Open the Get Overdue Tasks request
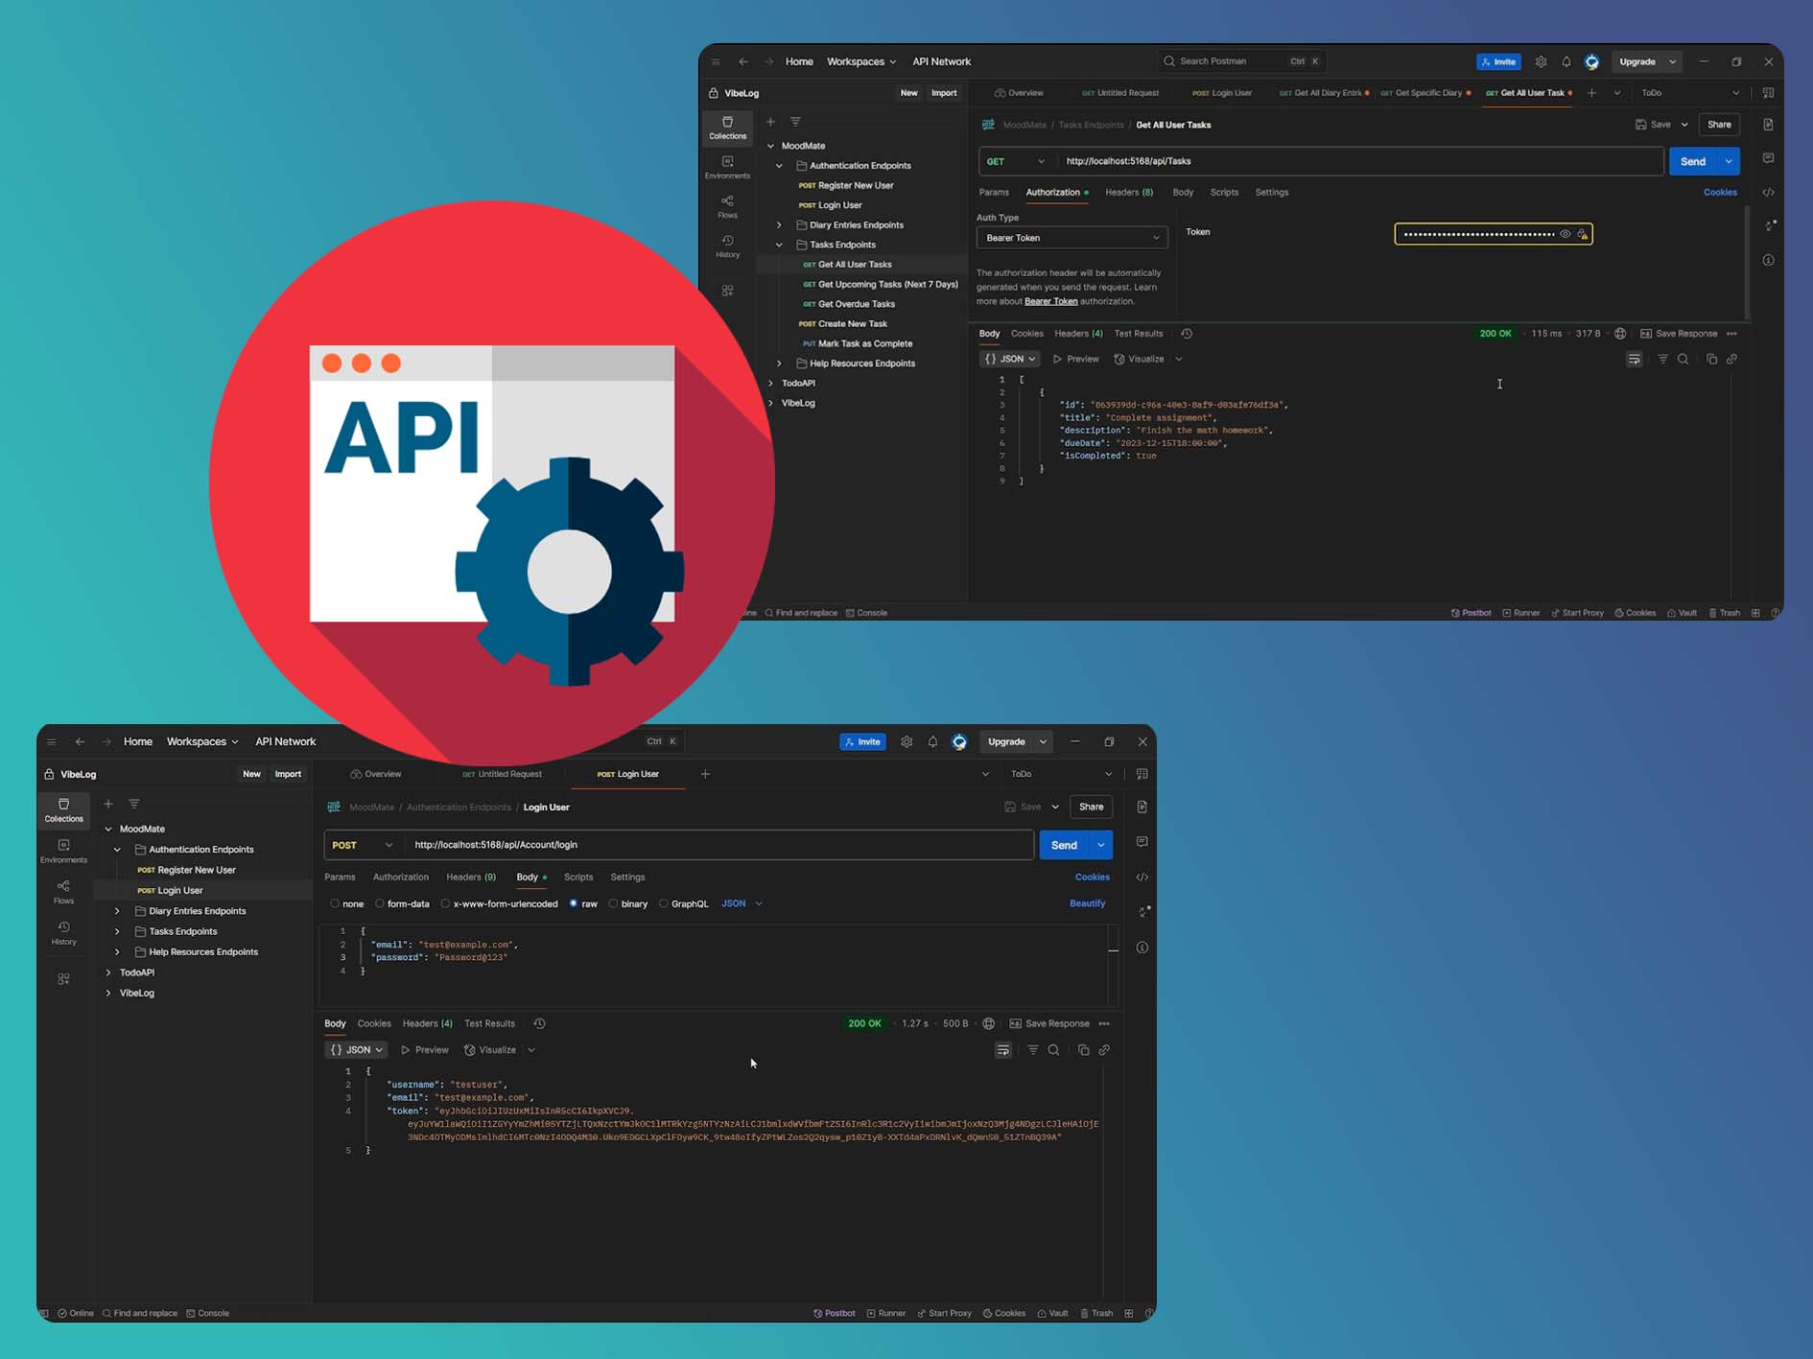Viewport: 1813px width, 1359px height. (856, 304)
